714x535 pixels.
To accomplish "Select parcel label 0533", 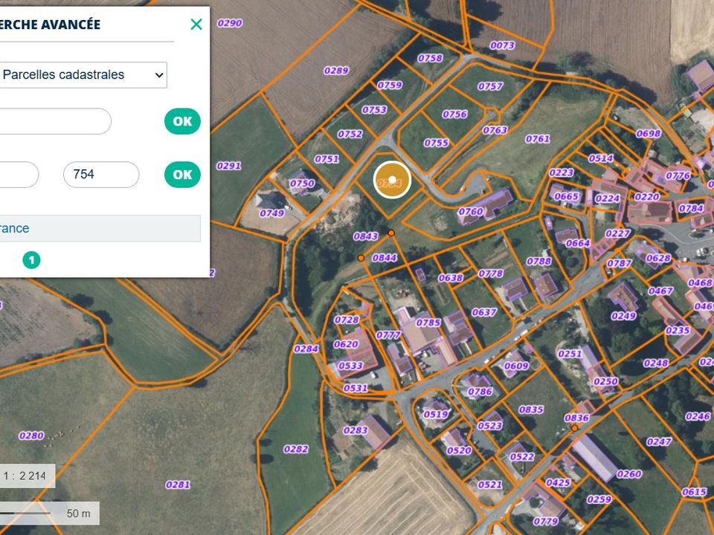I will coord(350,366).
